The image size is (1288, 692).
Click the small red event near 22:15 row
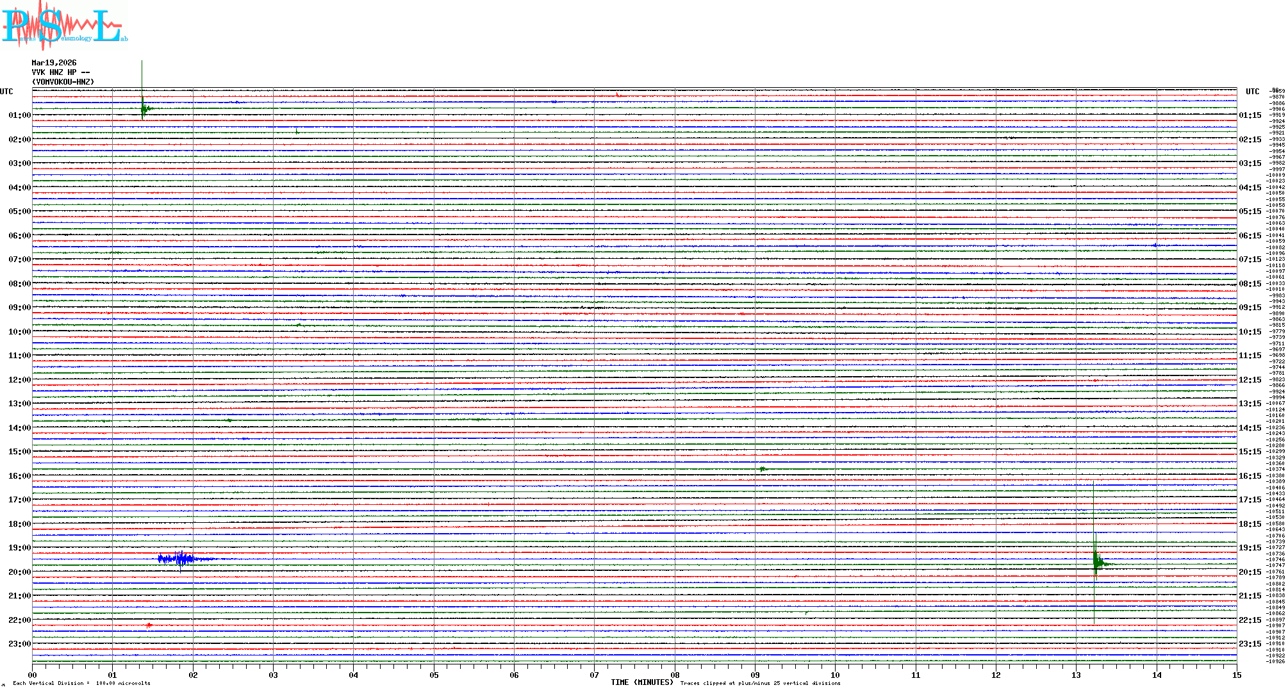tap(149, 625)
